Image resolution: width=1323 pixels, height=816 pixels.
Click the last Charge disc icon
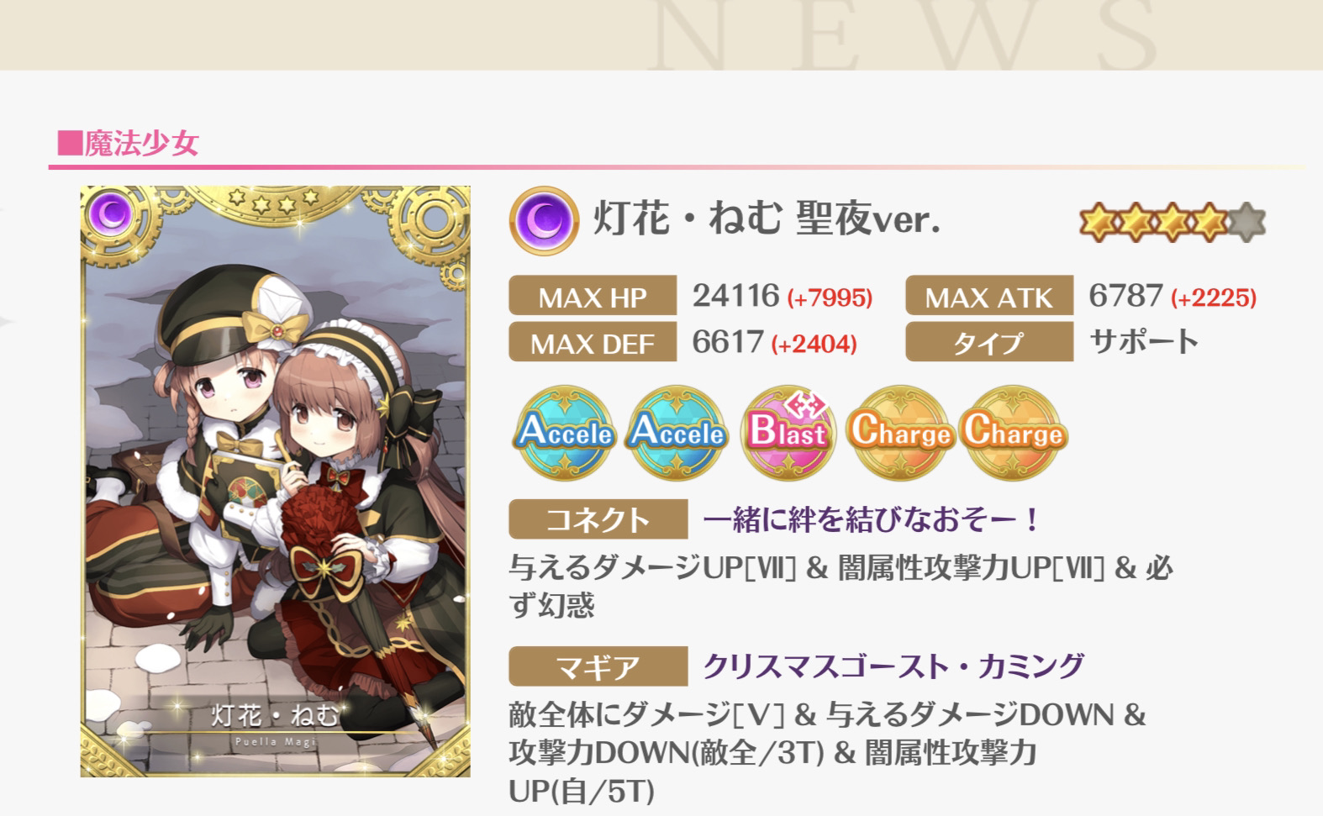[1013, 433]
